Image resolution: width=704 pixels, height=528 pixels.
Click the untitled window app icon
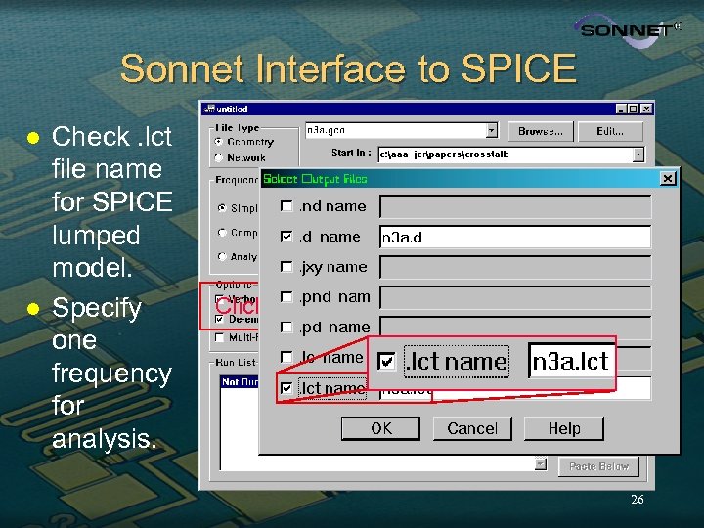coord(209,109)
